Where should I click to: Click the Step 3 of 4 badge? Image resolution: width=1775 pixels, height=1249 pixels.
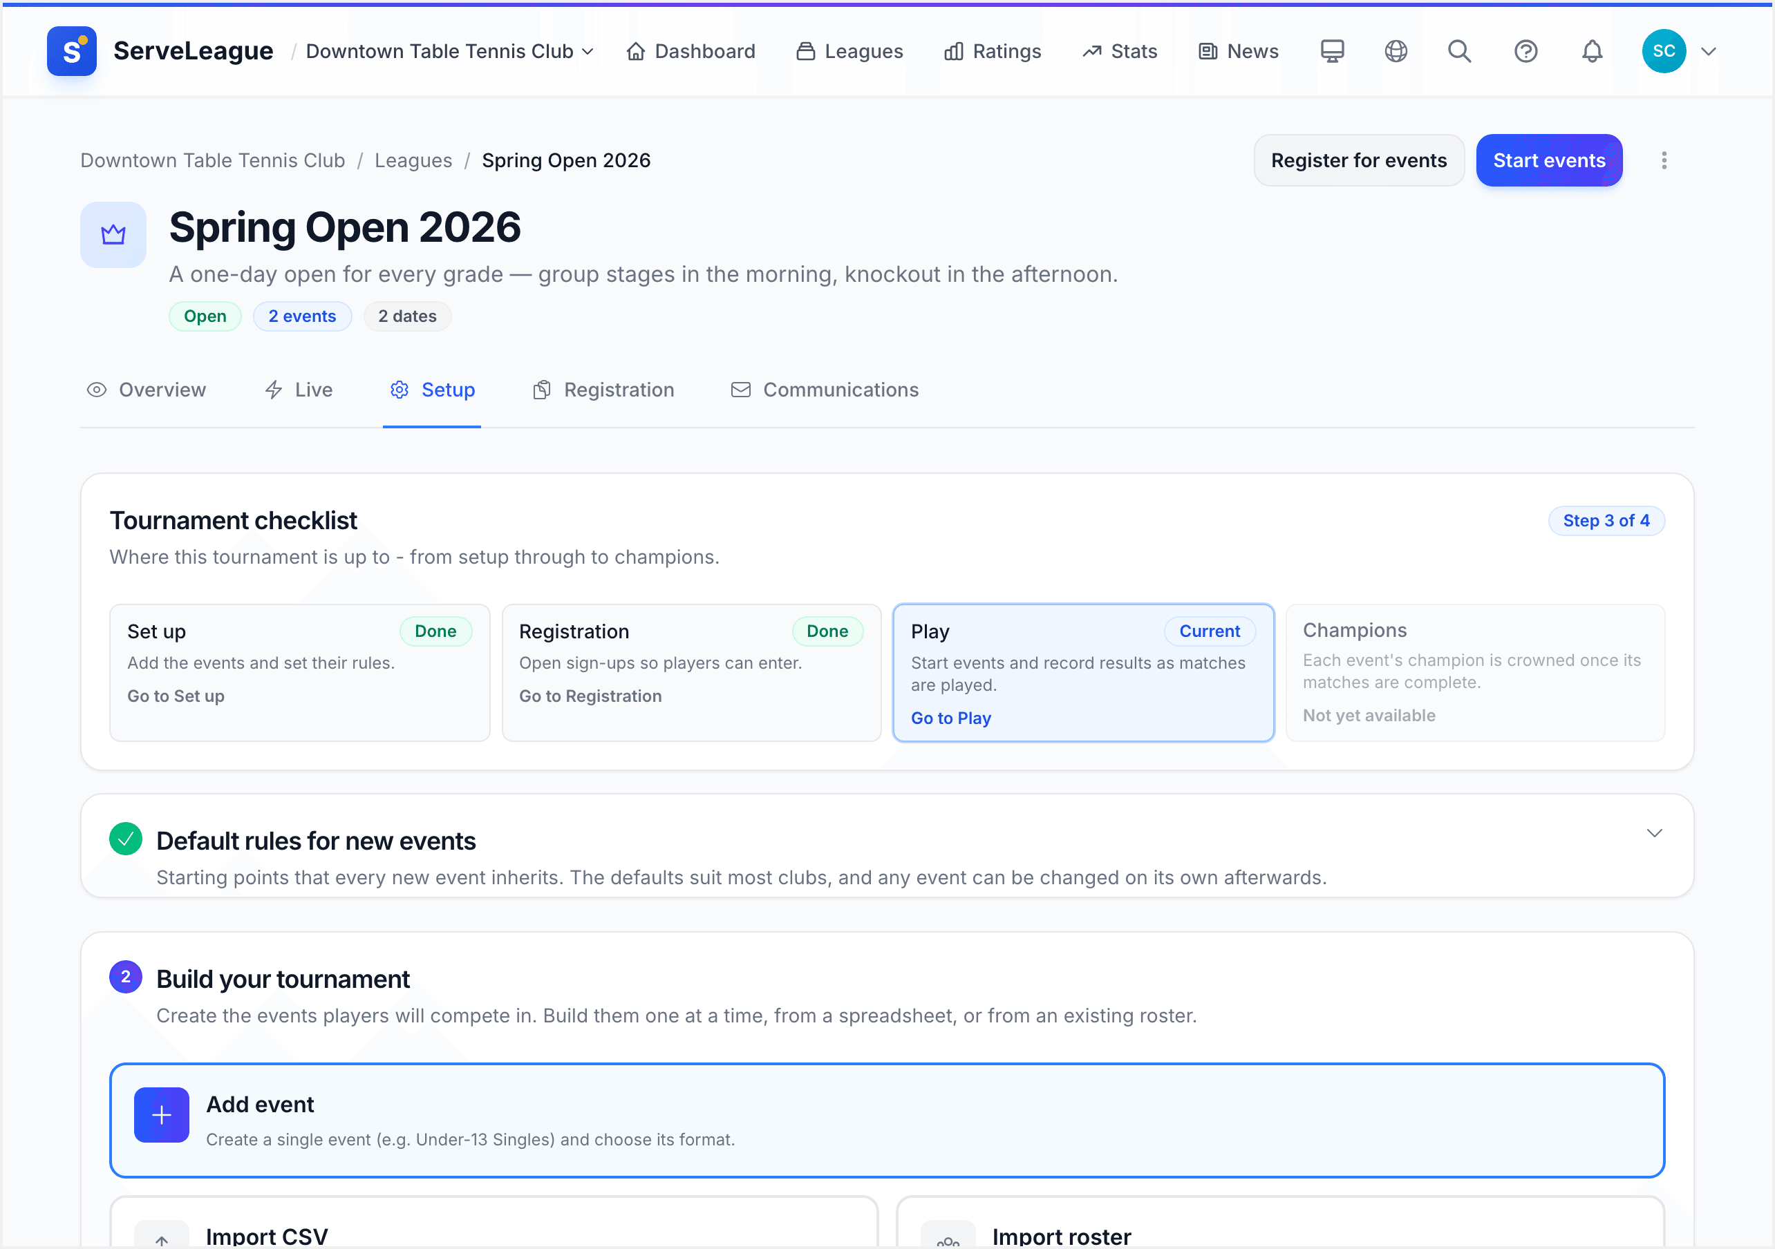point(1606,520)
